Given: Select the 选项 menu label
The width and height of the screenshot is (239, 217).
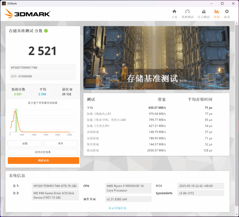Looking at the screenshot, I should pos(227,17).
